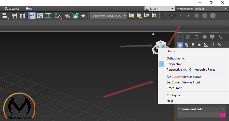Pick the magenta object color swatch
This screenshot has height=121, width=229.
point(222,115)
